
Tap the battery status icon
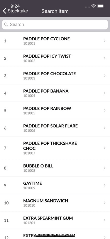pyautogui.click(x=101, y=6)
